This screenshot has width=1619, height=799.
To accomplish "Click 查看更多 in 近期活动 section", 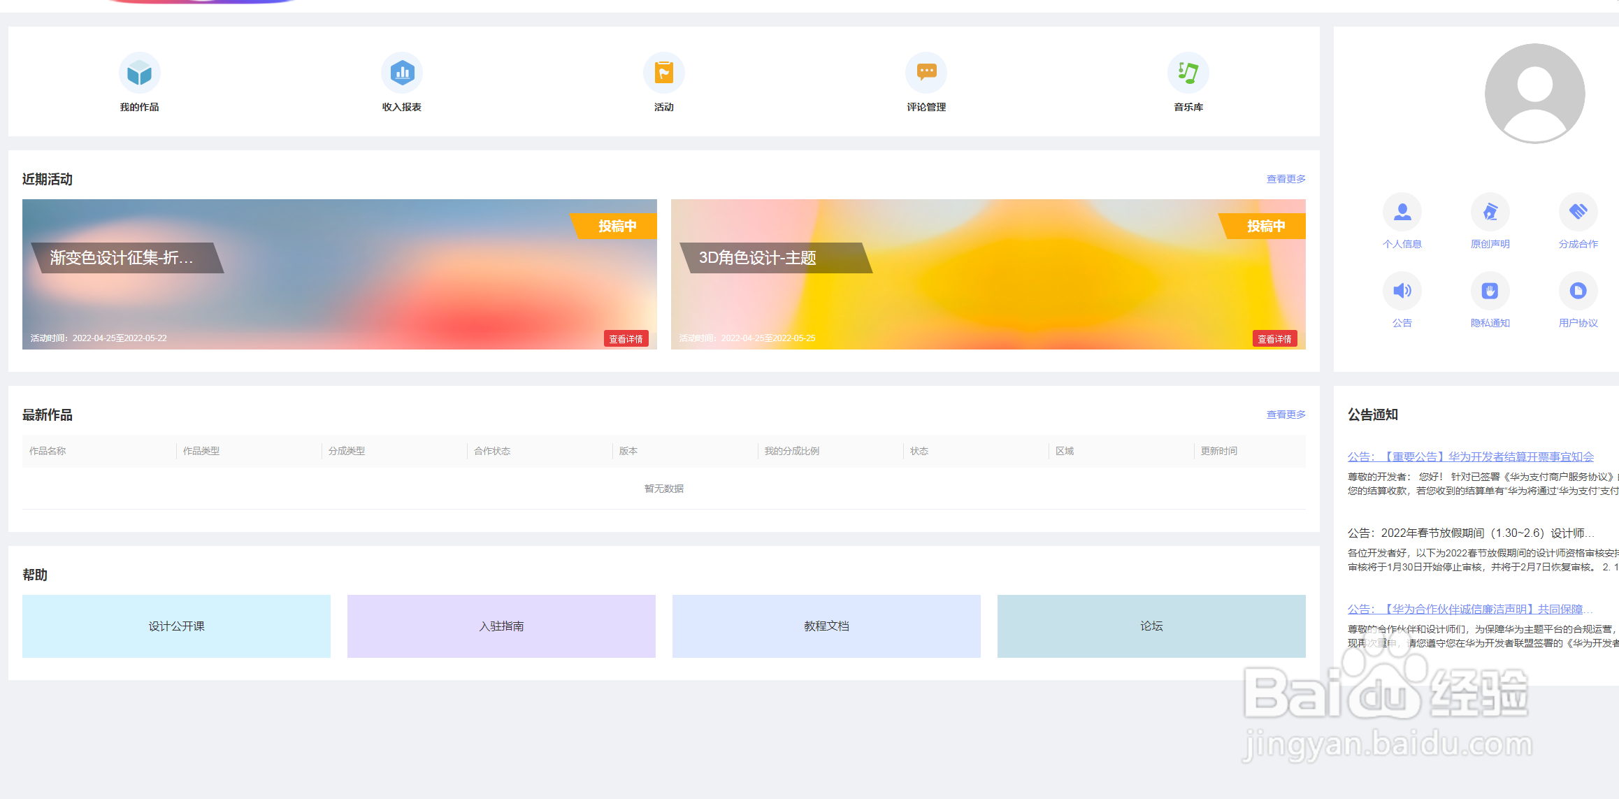I will pos(1286,179).
